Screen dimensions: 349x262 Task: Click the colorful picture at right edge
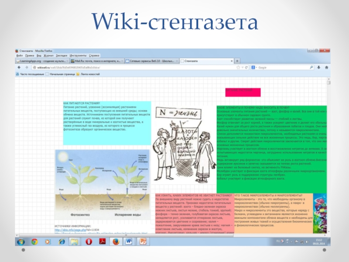tap(320, 213)
